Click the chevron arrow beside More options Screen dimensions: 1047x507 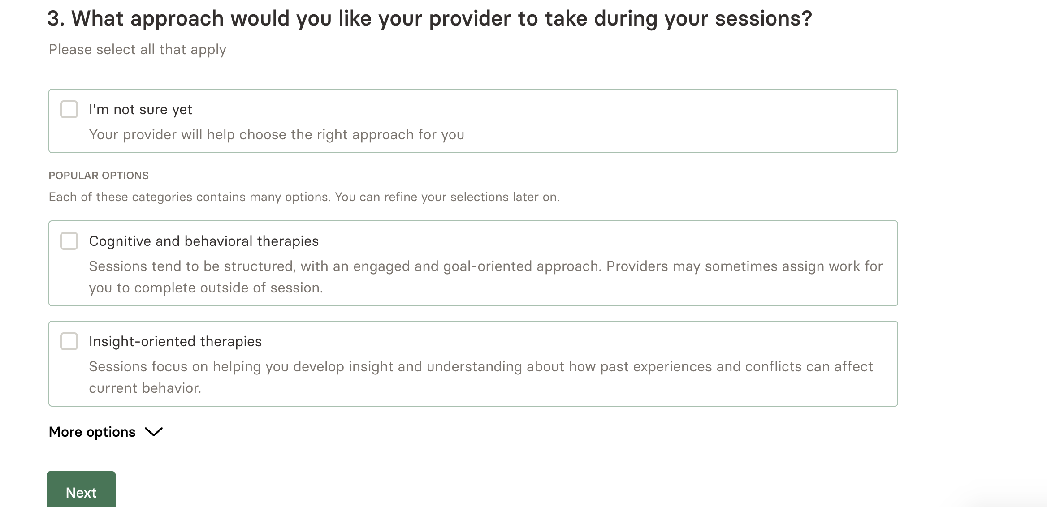pos(154,432)
